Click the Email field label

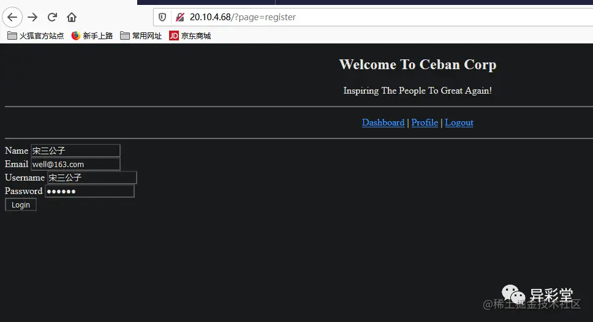point(17,164)
